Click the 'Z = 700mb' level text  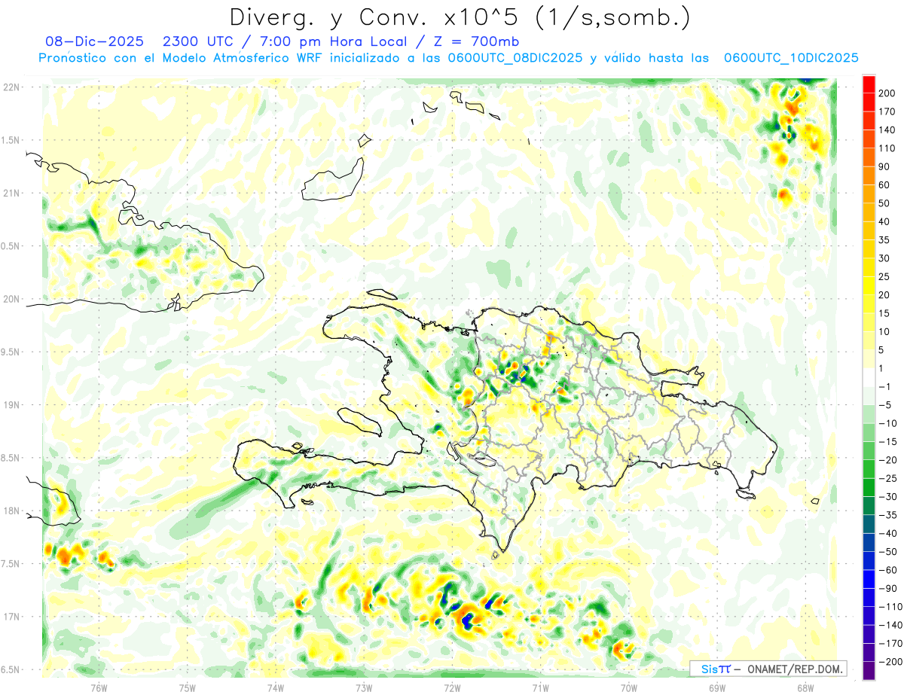(x=478, y=41)
